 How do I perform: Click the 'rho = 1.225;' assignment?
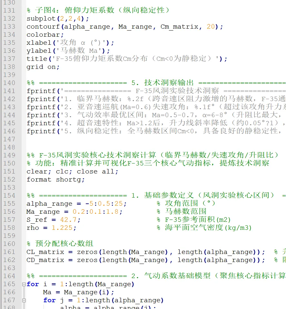(51, 228)
